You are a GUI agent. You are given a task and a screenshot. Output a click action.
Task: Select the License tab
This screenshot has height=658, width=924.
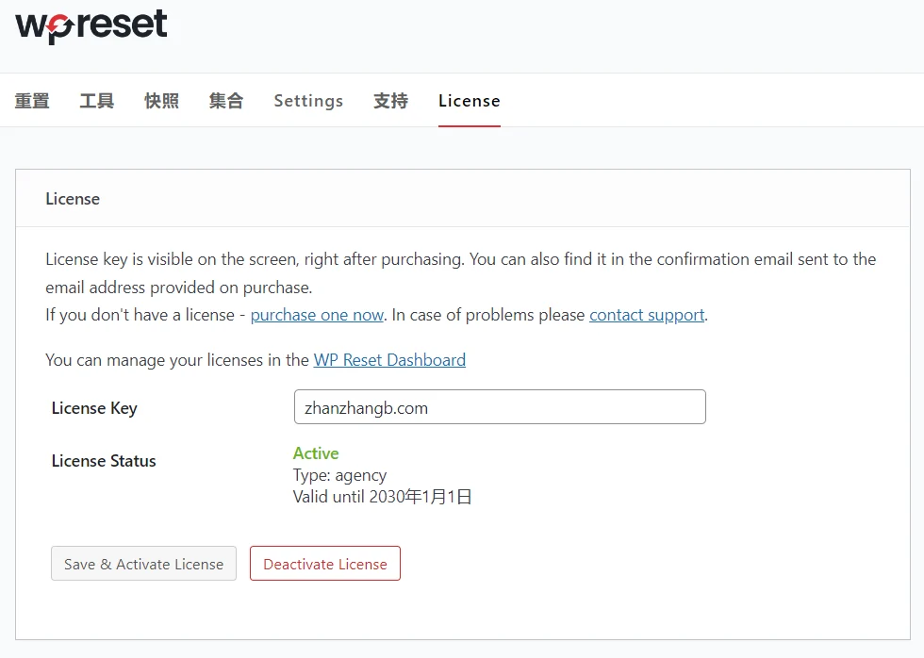point(469,100)
